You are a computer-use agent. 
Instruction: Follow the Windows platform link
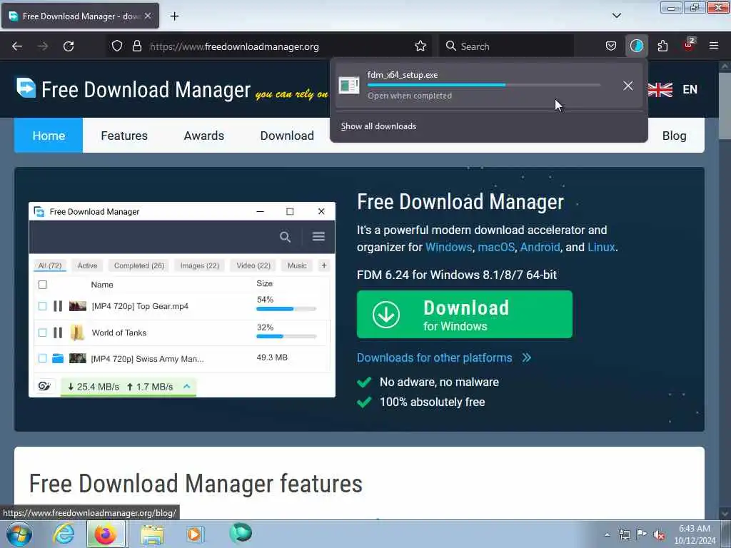pos(448,247)
